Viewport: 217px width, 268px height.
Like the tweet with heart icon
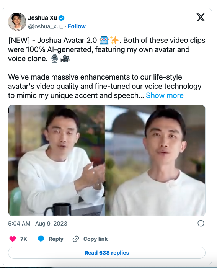point(13,239)
